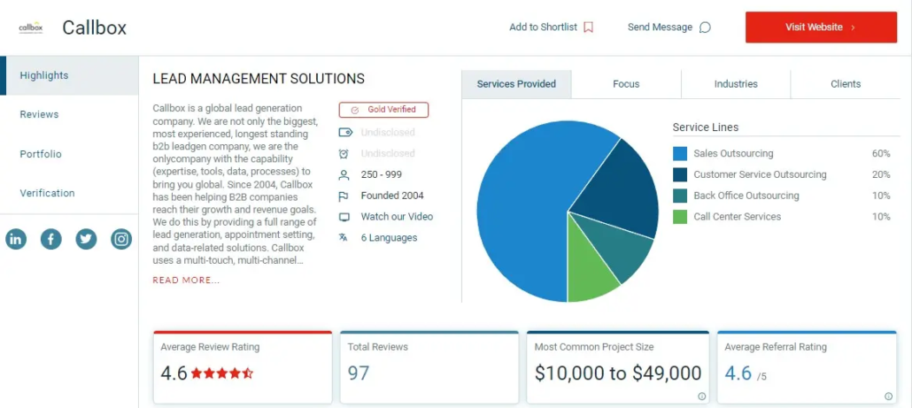The height and width of the screenshot is (408, 912).
Task: Click the Customer Service Outsourcing dark blue swatch
Action: (x=680, y=174)
